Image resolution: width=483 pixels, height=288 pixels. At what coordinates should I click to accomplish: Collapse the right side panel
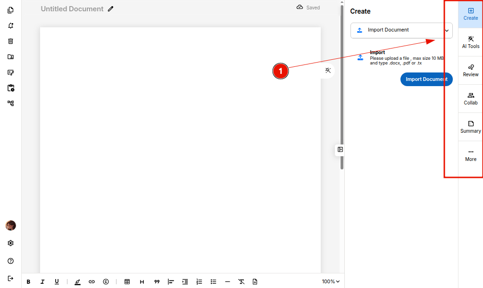[x=340, y=150]
